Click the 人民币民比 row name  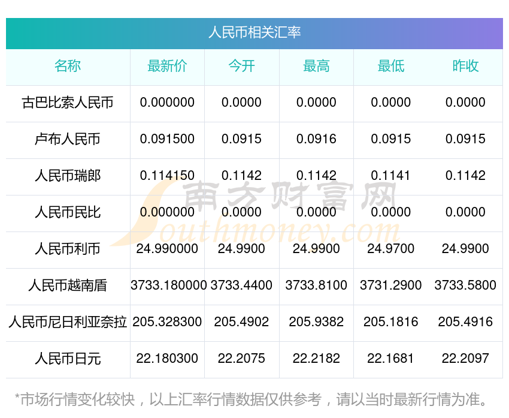(x=68, y=212)
